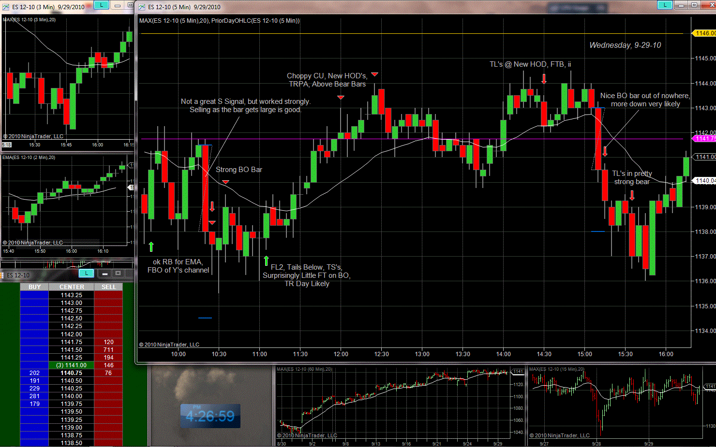Select the green (3) 1141.00 price row
This screenshot has width=716, height=447.
tap(72, 365)
